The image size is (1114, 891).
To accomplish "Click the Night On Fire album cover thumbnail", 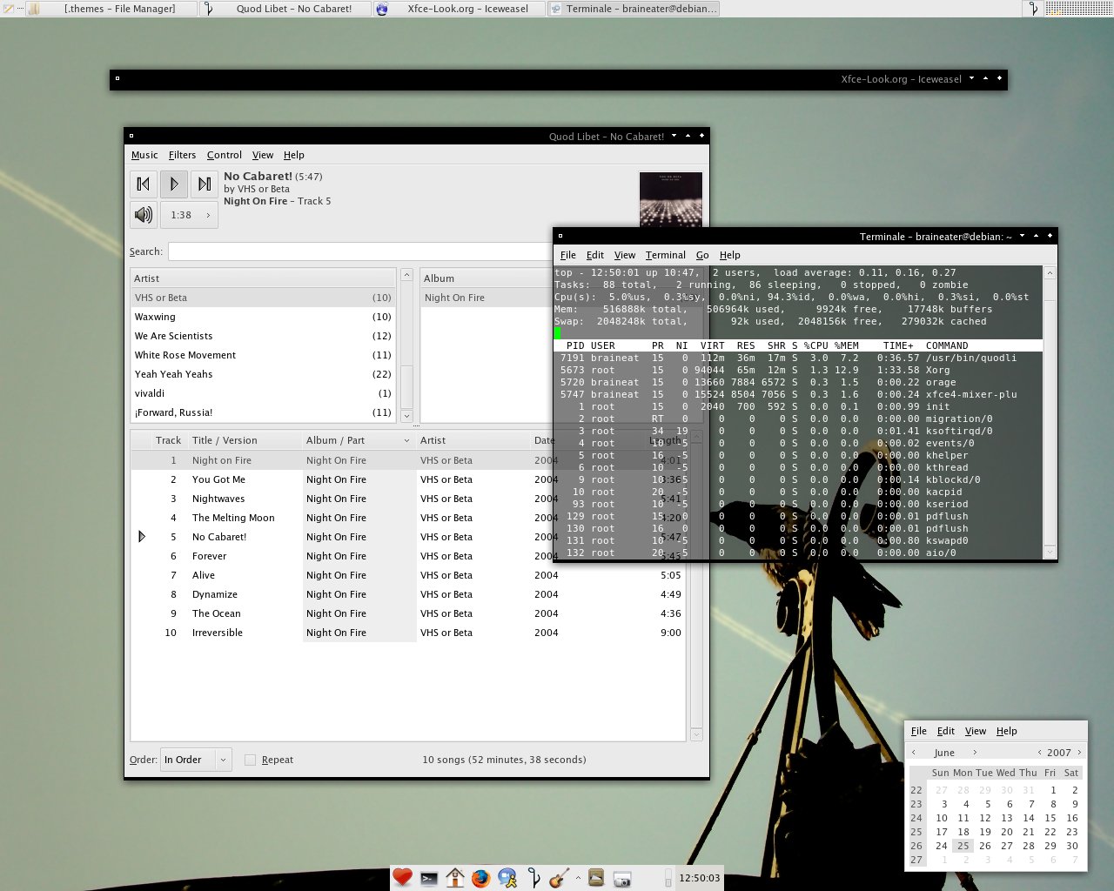I will 670,199.
